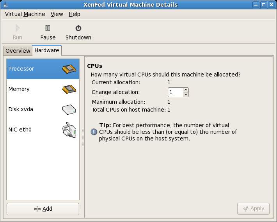
Task: Select the Hardware tab
Action: click(x=46, y=50)
